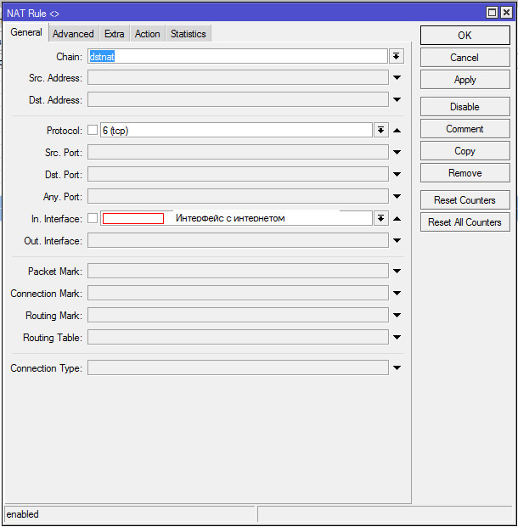
Task: Click the Src. Address input field
Action: click(x=238, y=77)
